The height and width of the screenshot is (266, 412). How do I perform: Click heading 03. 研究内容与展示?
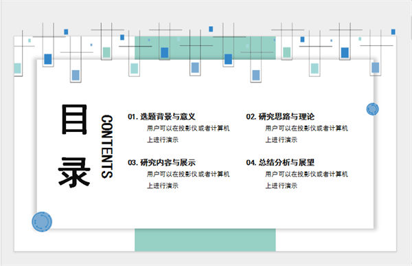point(161,162)
